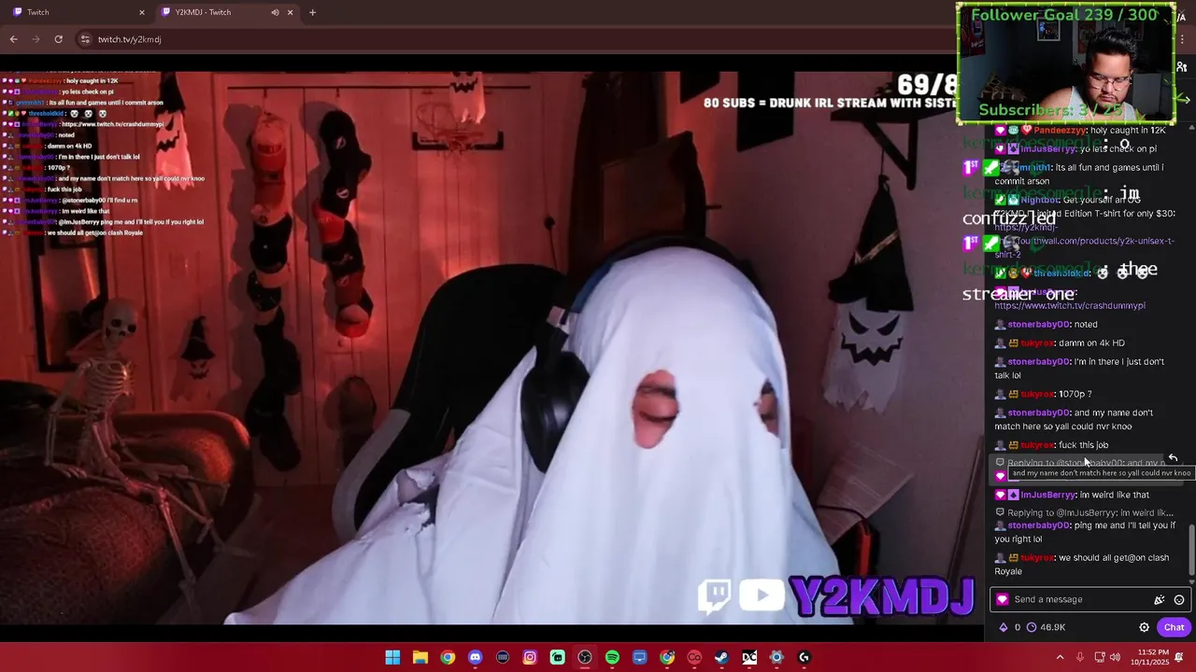1196x672 pixels.
Task: Open the first Chrome icon in taskbar
Action: point(448,657)
